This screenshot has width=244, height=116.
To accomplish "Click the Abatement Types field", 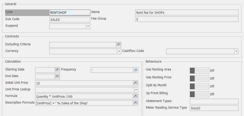I will [214, 101].
